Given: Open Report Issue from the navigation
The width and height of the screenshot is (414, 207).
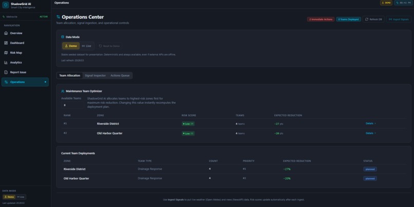Looking at the screenshot, I should tap(25, 72).
